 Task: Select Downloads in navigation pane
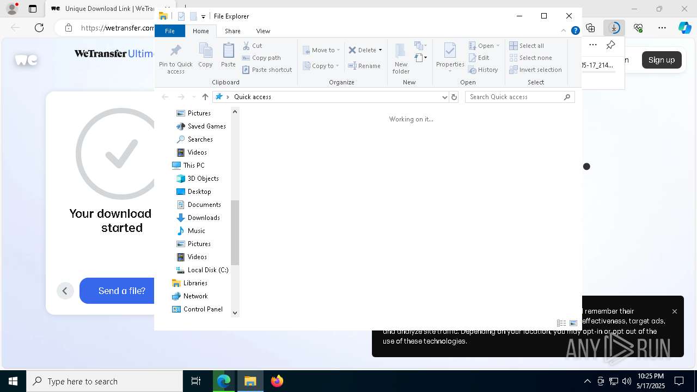[203, 218]
